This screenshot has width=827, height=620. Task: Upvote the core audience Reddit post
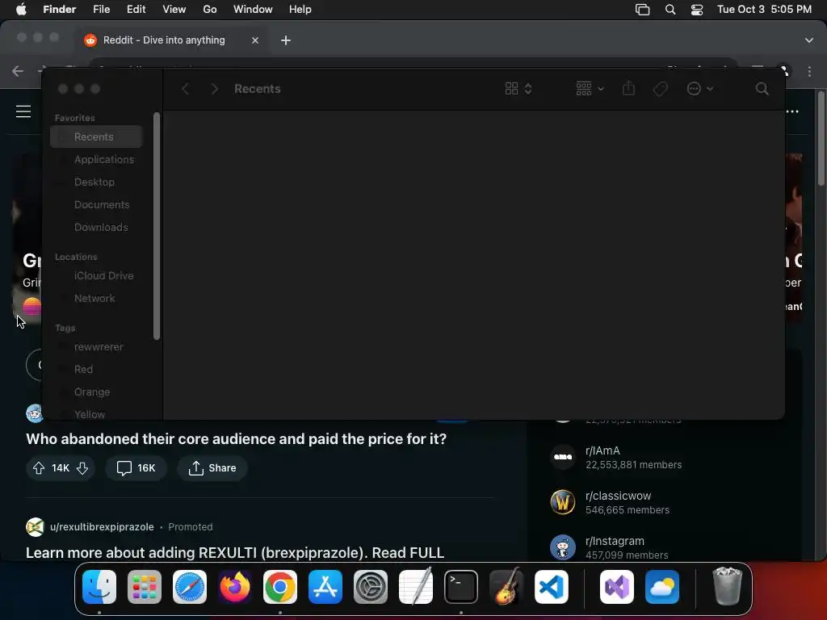tap(39, 467)
